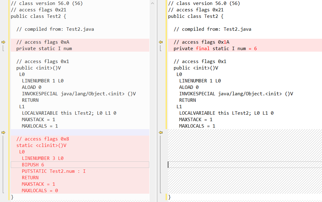Click the right pane copy arrow beside 'access flags 0x1A'

click(161, 42)
